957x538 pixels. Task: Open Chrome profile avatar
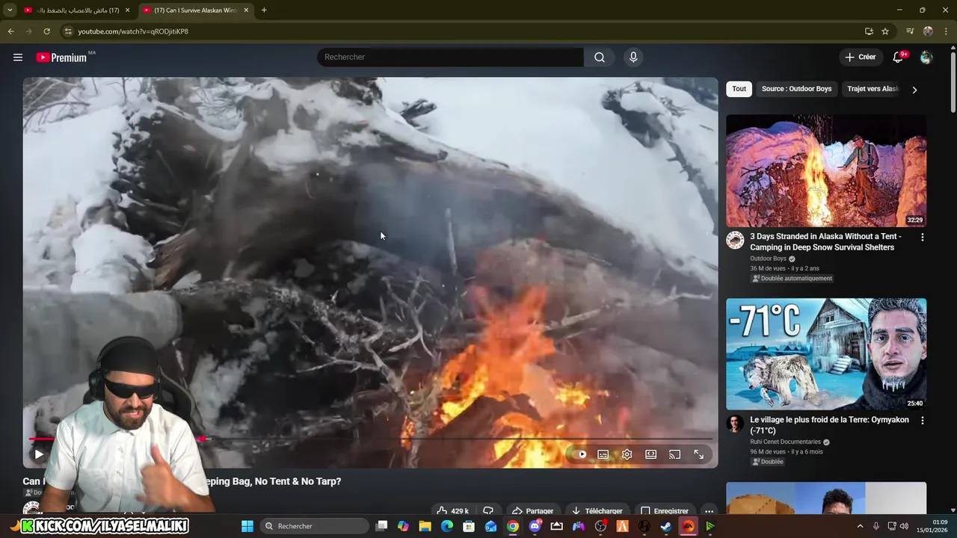928,31
